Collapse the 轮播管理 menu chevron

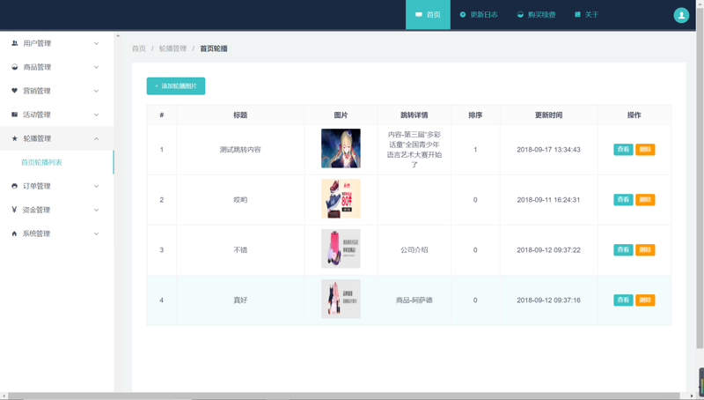click(x=96, y=139)
